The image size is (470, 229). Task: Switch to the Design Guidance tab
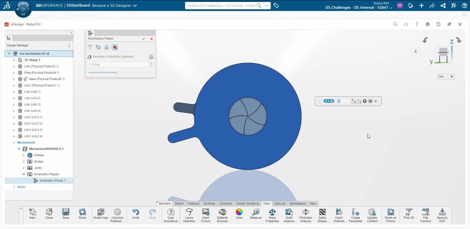coord(248,203)
